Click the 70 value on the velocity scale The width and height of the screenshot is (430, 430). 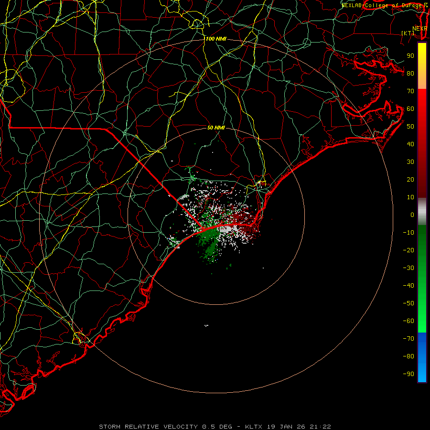410,91
